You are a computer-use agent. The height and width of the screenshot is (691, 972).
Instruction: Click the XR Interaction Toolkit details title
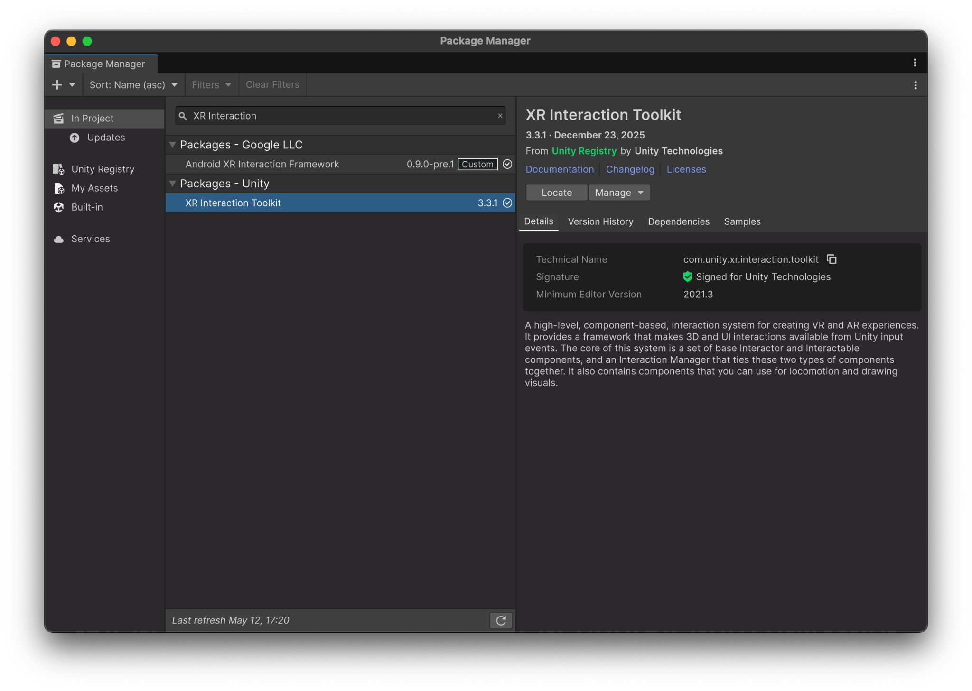(x=603, y=115)
